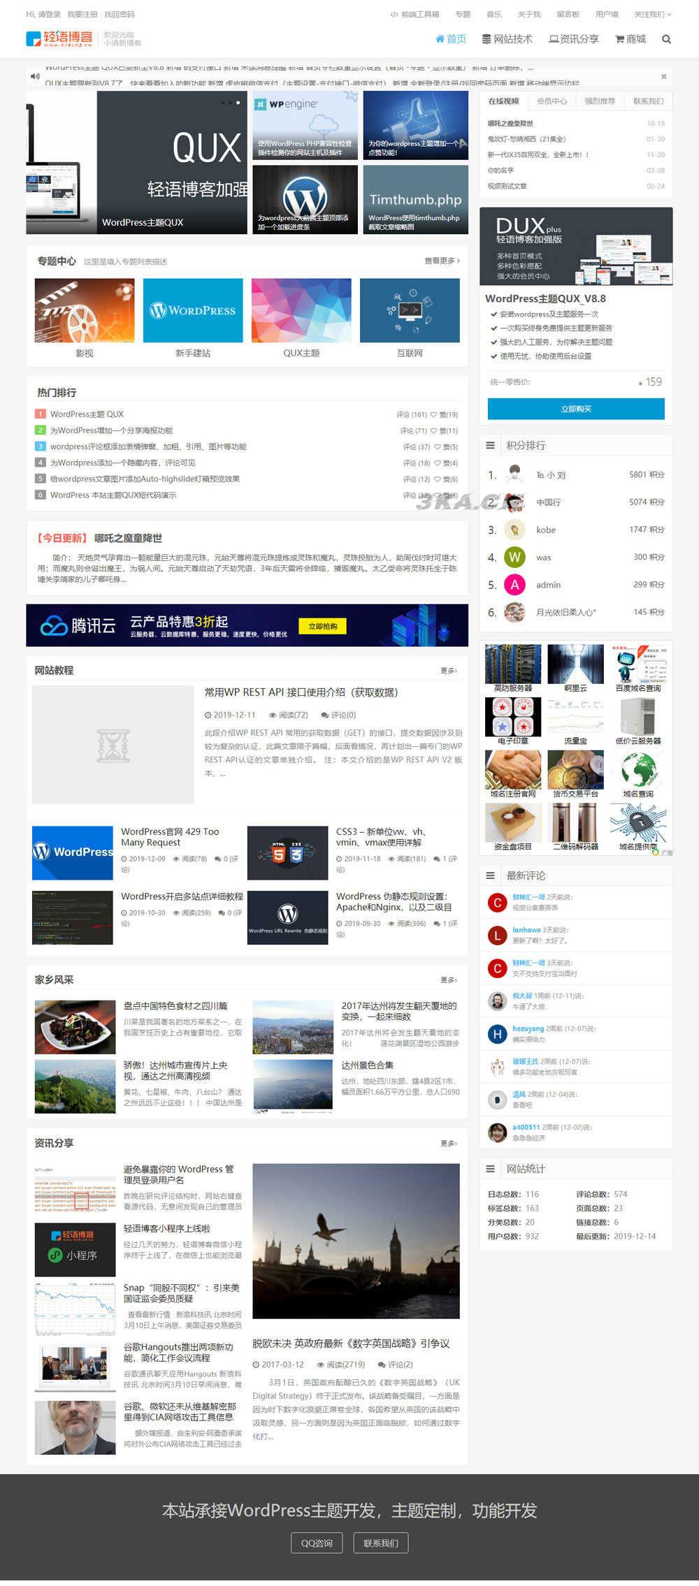Click the menu icon beside 网站统计
699x1586 pixels.
tap(490, 1169)
